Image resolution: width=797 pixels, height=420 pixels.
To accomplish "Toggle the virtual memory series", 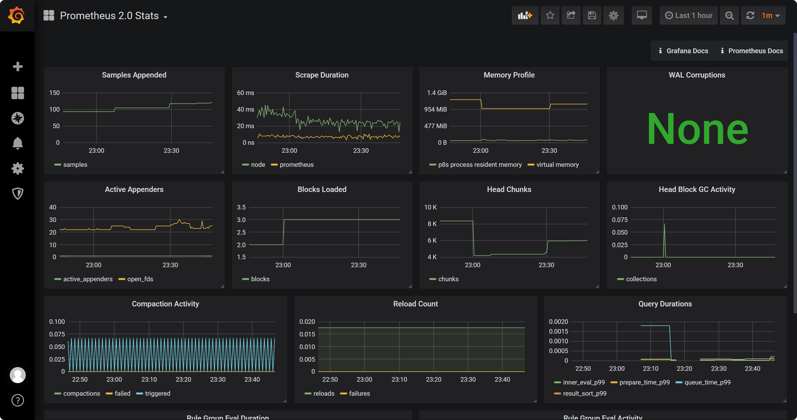I will point(558,165).
